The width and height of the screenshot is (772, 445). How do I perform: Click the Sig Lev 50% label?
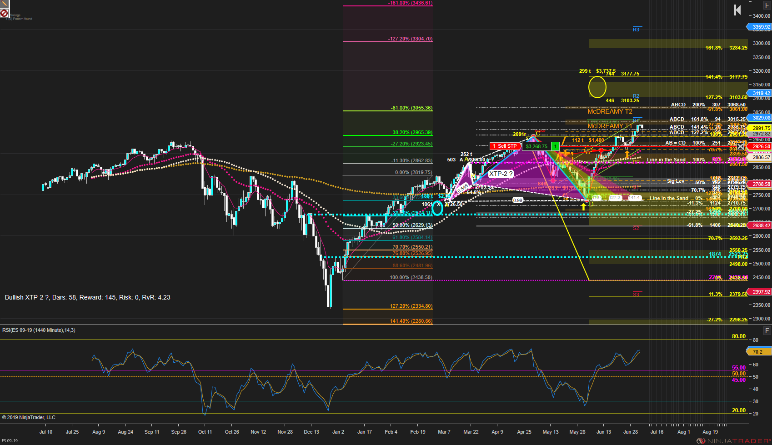[686, 181]
